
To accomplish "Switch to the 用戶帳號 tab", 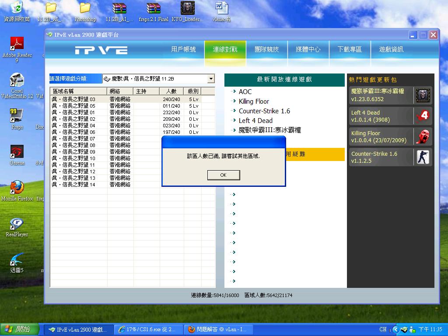I will (x=183, y=49).
